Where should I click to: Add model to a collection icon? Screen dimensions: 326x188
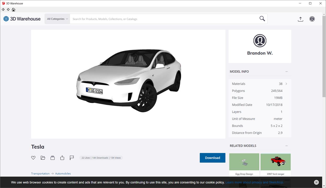[x=53, y=158]
